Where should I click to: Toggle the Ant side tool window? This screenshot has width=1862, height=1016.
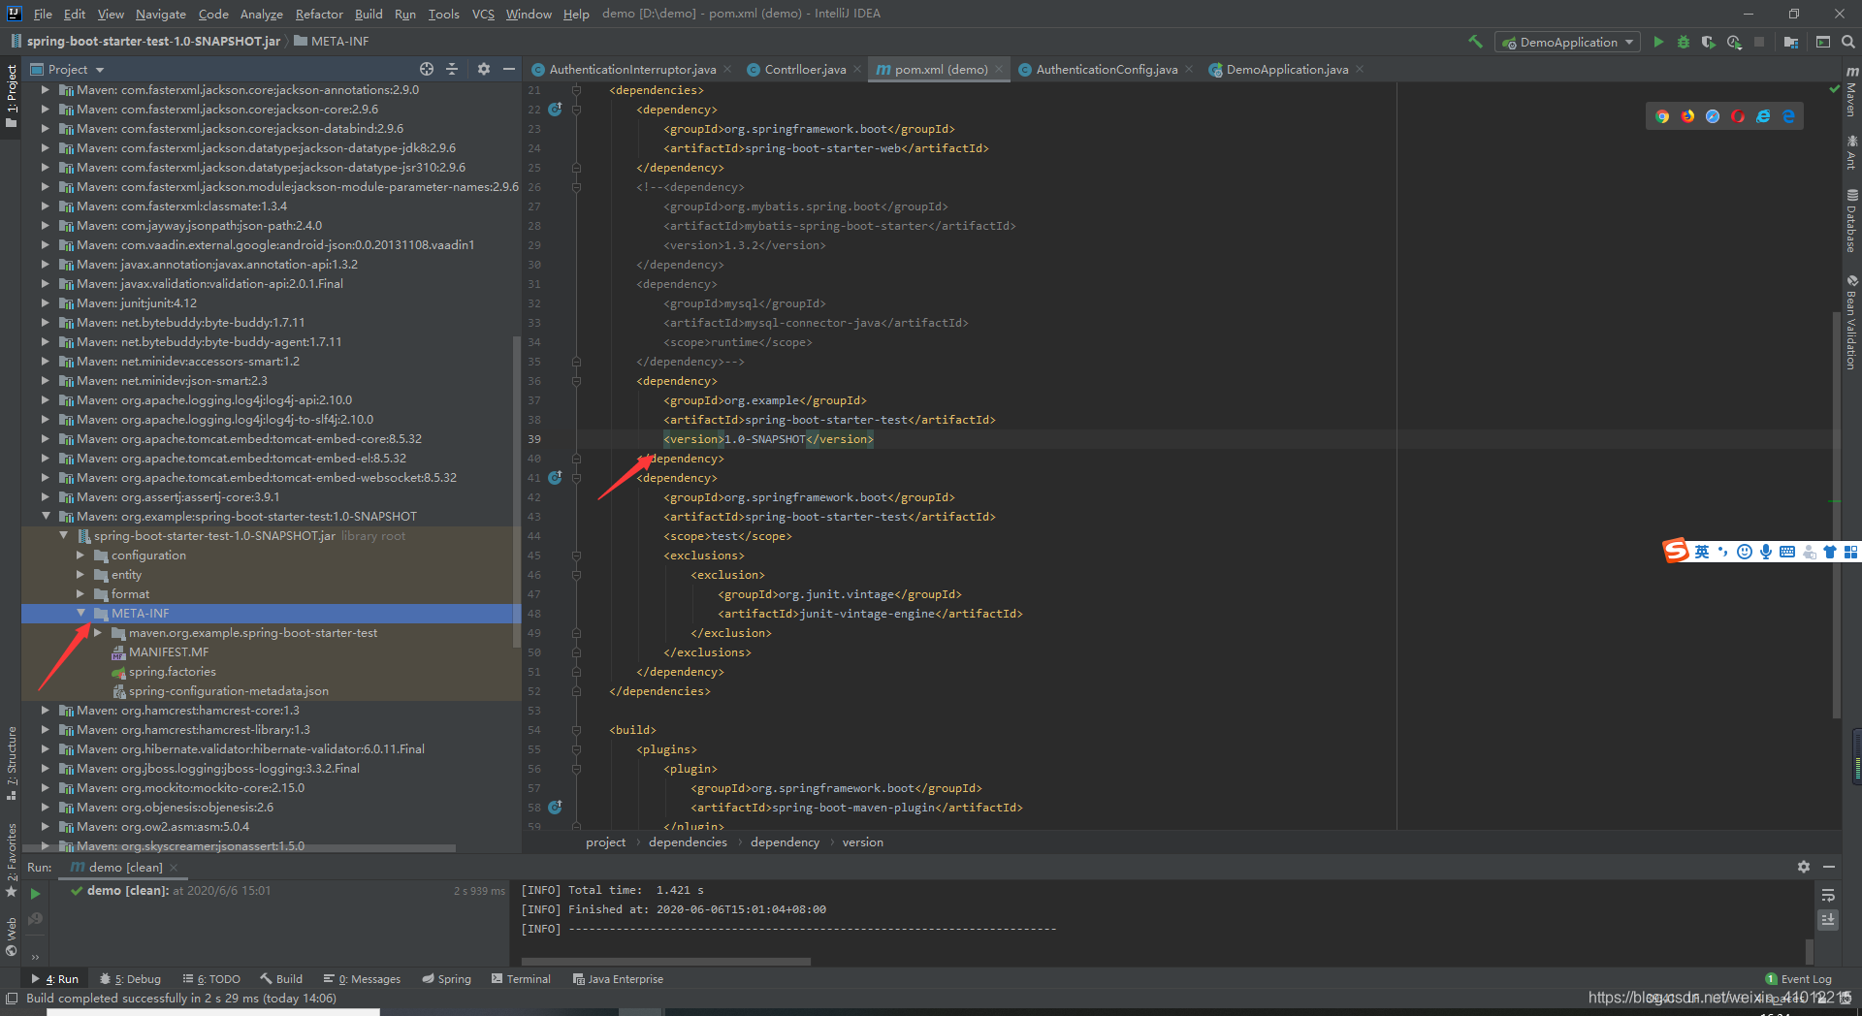(1851, 152)
